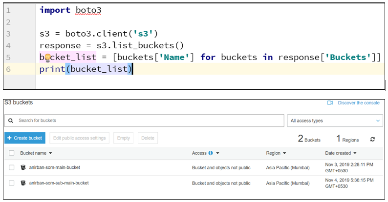Click the Create bucket button
Viewport: 388px width, 202px height.
click(25, 138)
